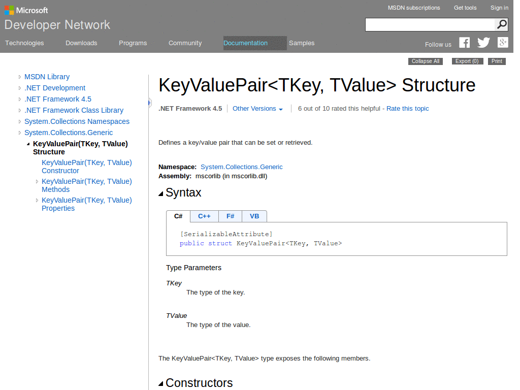
Task: Expand the .NET Development tree arrow
Action: tap(20, 88)
